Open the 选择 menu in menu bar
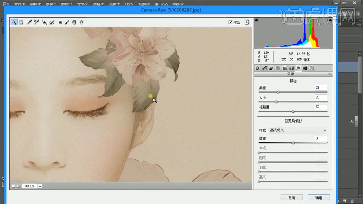 pos(99,4)
